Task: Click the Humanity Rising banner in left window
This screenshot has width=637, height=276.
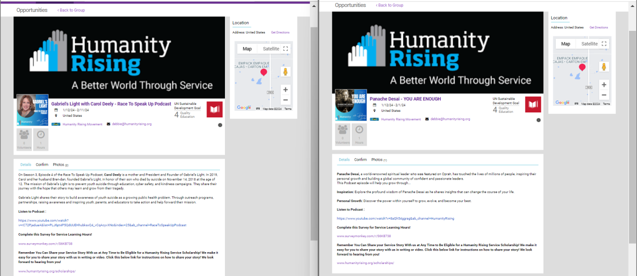Action: click(119, 58)
